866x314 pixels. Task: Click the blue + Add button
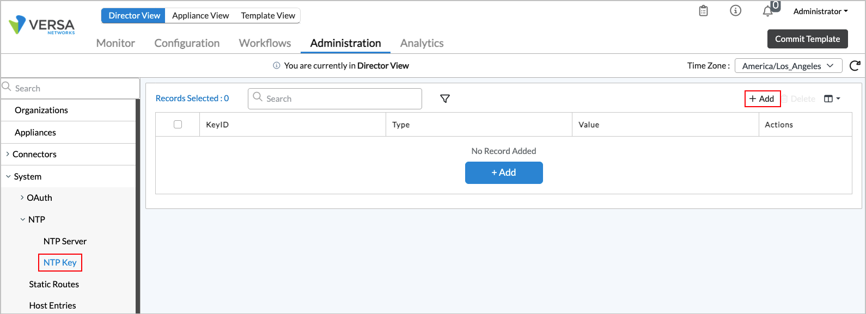tap(504, 173)
